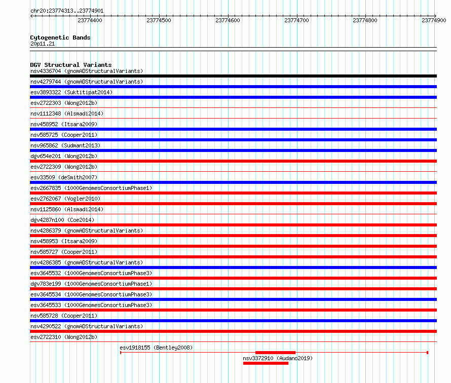Click the DGV Structural Variants track title
This screenshot has height=383, width=451.
coord(71,65)
